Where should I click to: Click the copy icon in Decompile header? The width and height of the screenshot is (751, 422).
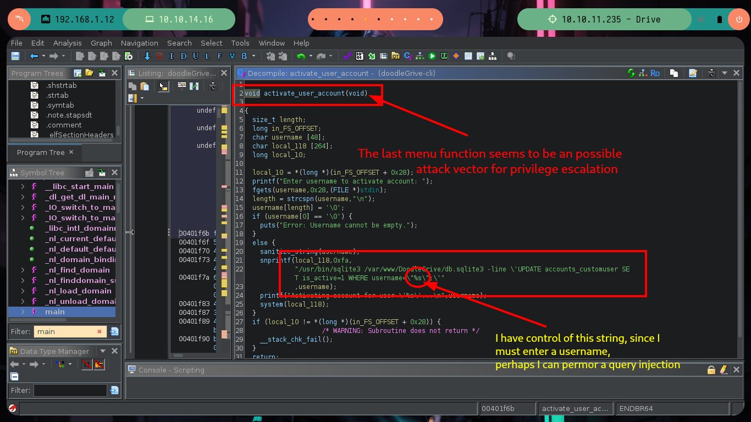pos(673,73)
